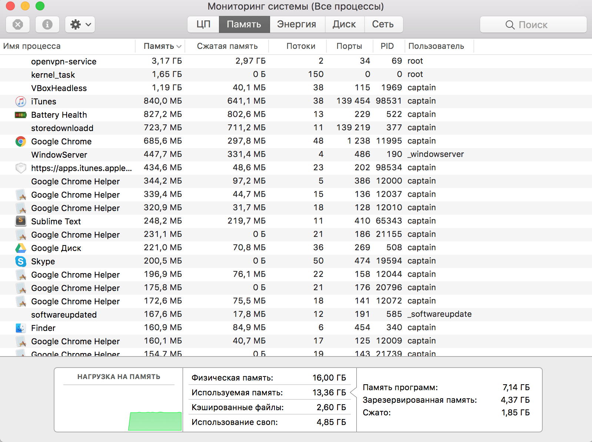Click the iTunes process name

(44, 101)
